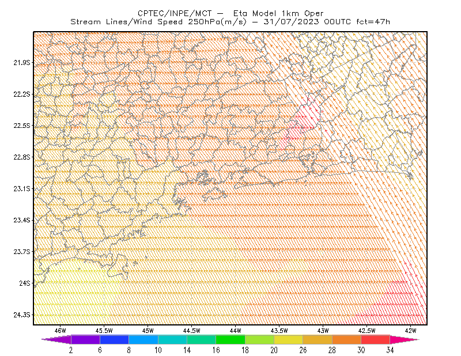The image size is (461, 356).
Task: Click the dark blue 6–8 color band
Action: click(114, 339)
